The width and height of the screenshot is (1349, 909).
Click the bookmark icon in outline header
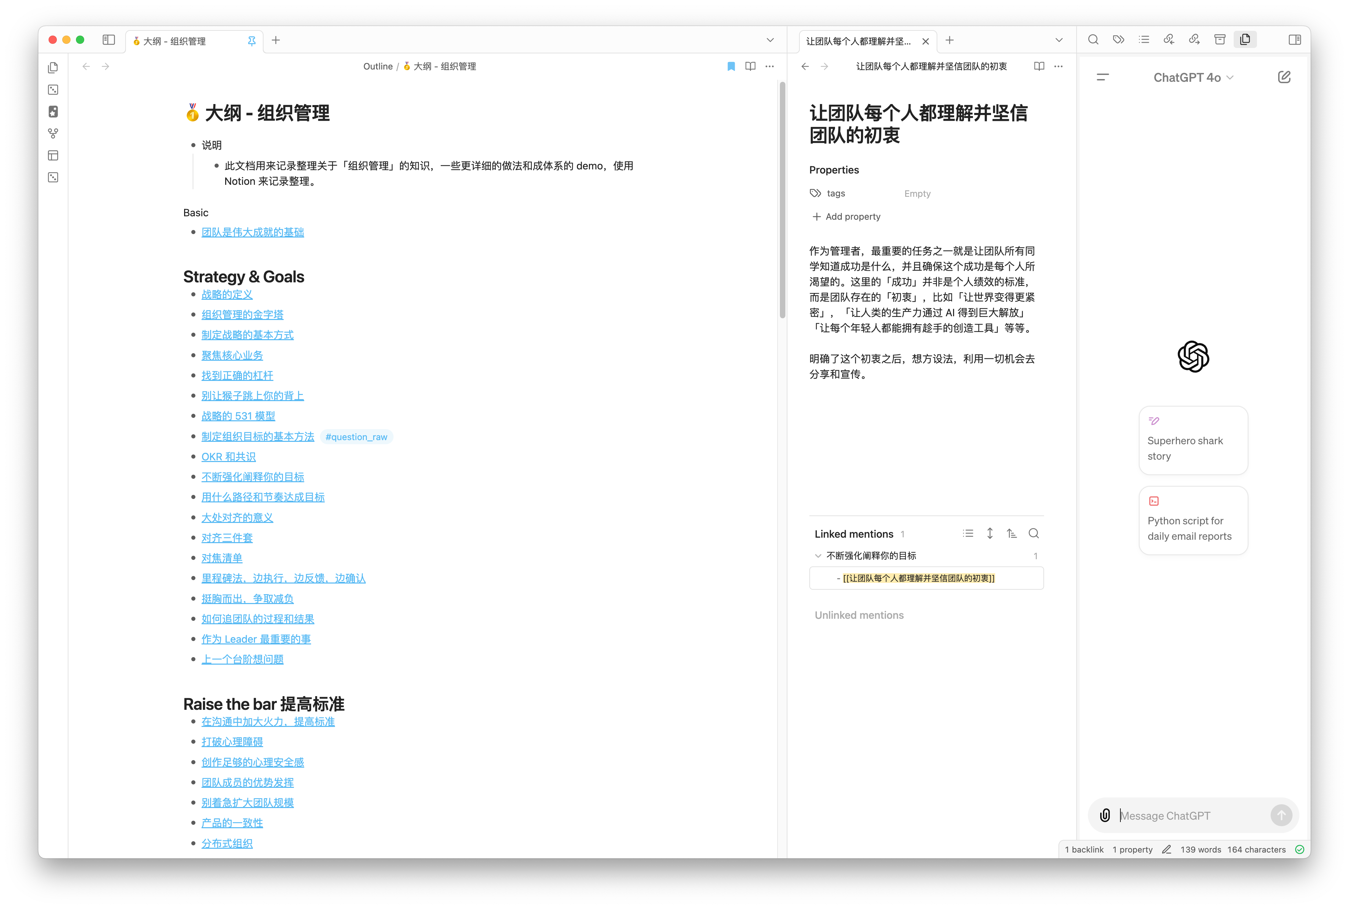tap(731, 67)
